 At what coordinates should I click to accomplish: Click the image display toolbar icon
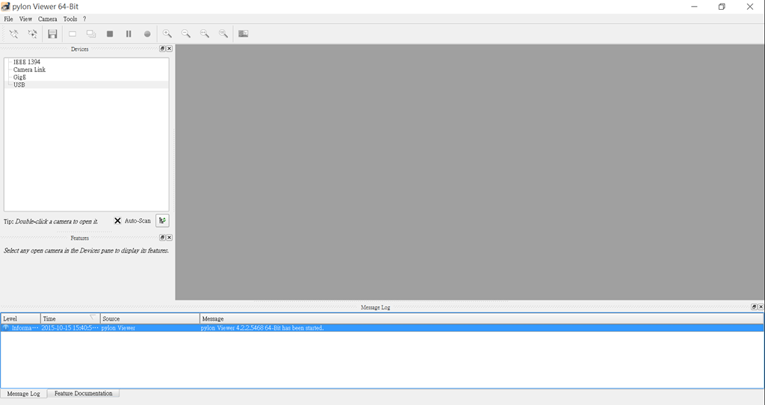point(243,34)
